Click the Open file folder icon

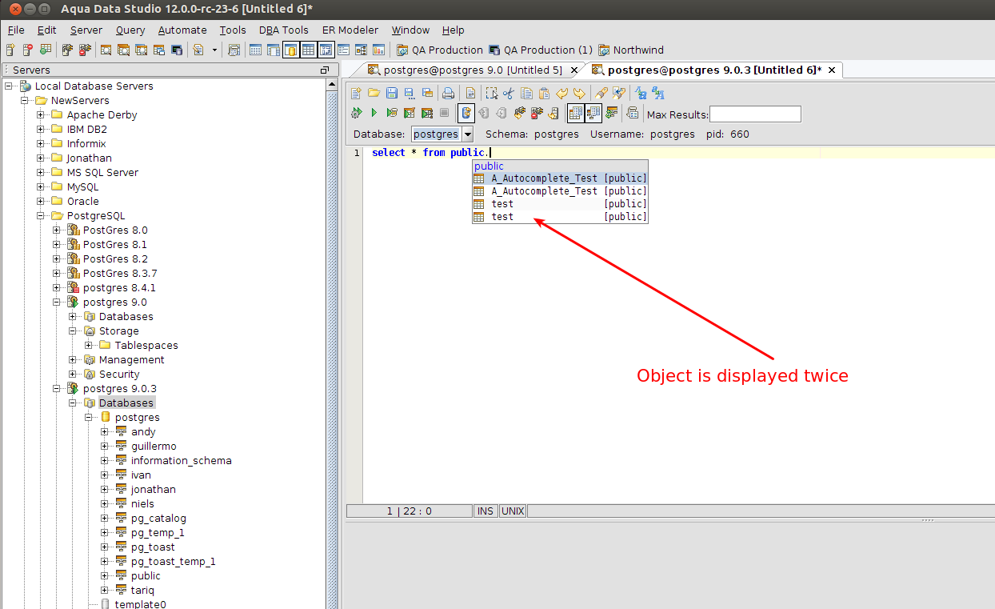(x=374, y=93)
